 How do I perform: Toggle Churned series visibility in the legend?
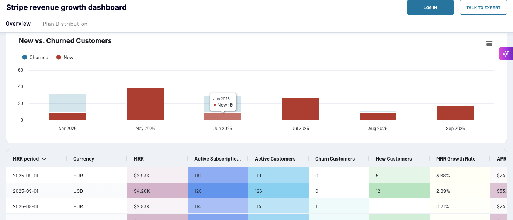click(x=36, y=57)
